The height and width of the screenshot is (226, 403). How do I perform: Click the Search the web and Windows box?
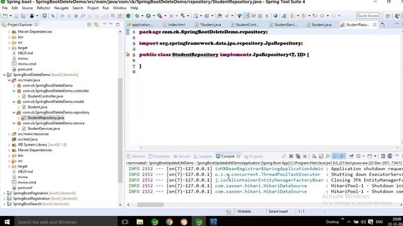point(66,222)
